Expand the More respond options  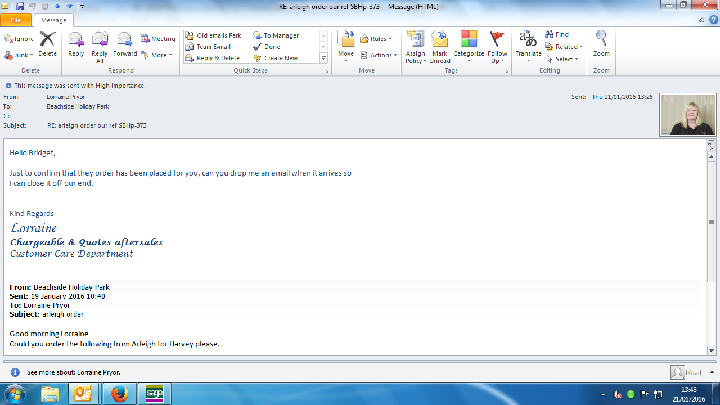pyautogui.click(x=156, y=55)
